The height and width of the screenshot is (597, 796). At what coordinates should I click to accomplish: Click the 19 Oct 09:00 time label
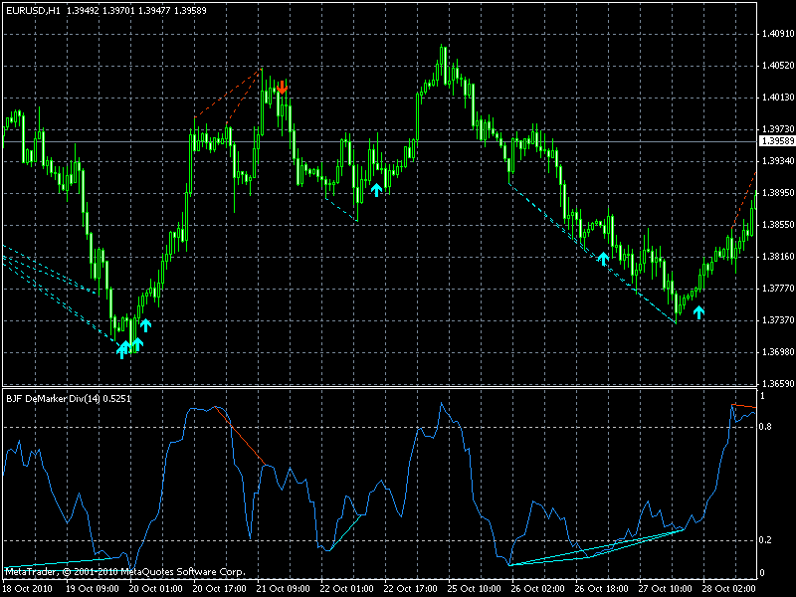pos(93,589)
